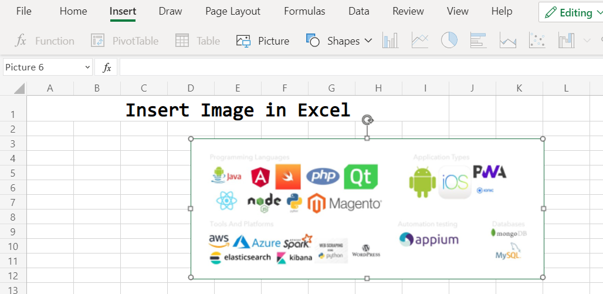
Task: Click the bottom-middle picture resize handle
Action: click(367, 278)
